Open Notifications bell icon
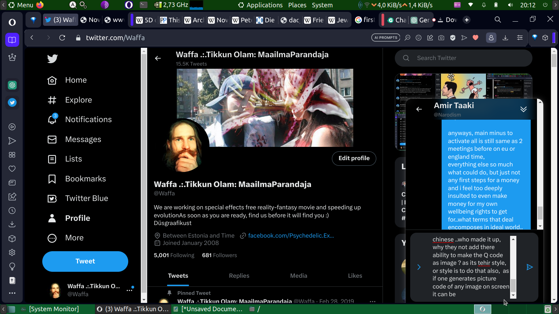The image size is (559, 314). click(x=52, y=120)
